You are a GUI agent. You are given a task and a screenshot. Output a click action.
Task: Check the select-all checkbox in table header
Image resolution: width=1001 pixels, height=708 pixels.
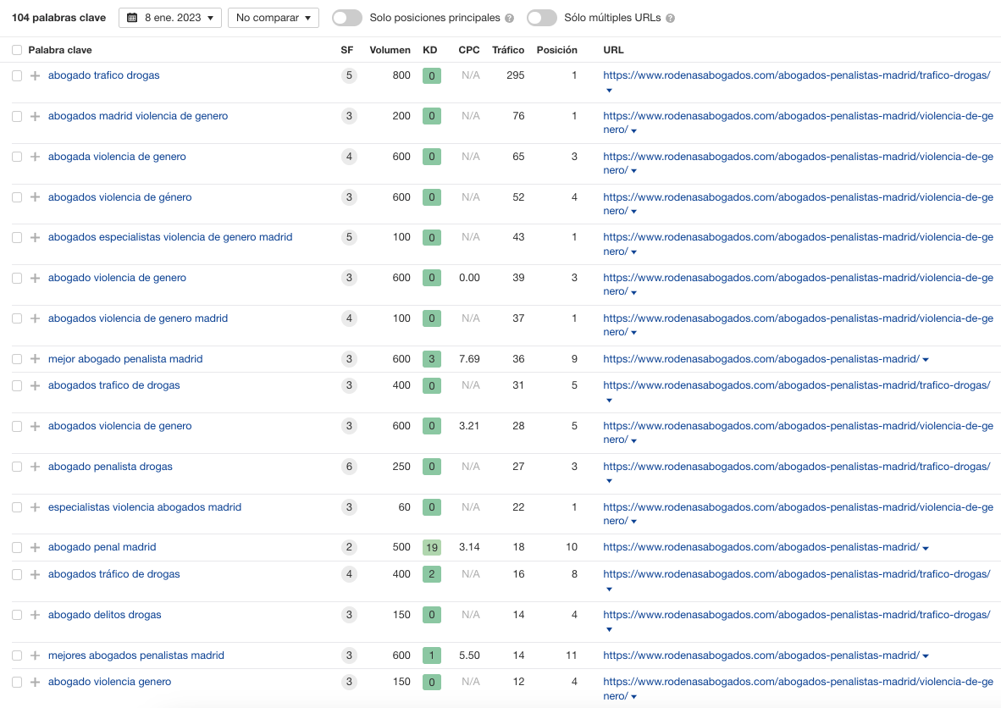coord(17,50)
